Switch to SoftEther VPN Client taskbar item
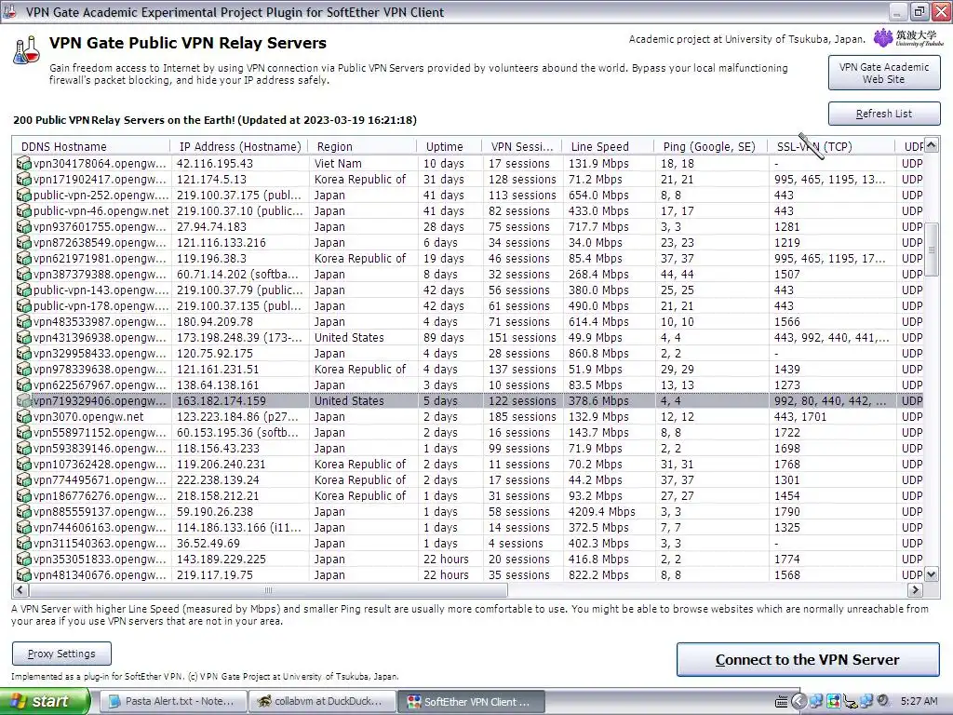This screenshot has width=953, height=715. 471,701
